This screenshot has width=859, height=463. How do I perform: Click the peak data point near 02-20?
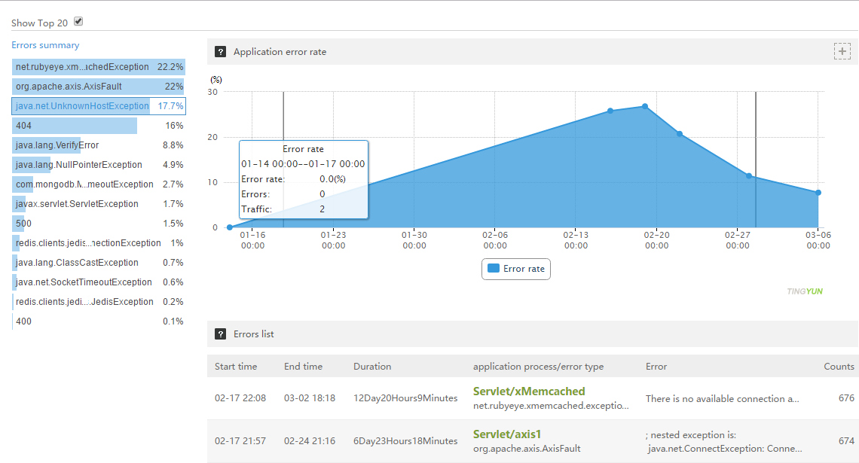[x=645, y=106]
